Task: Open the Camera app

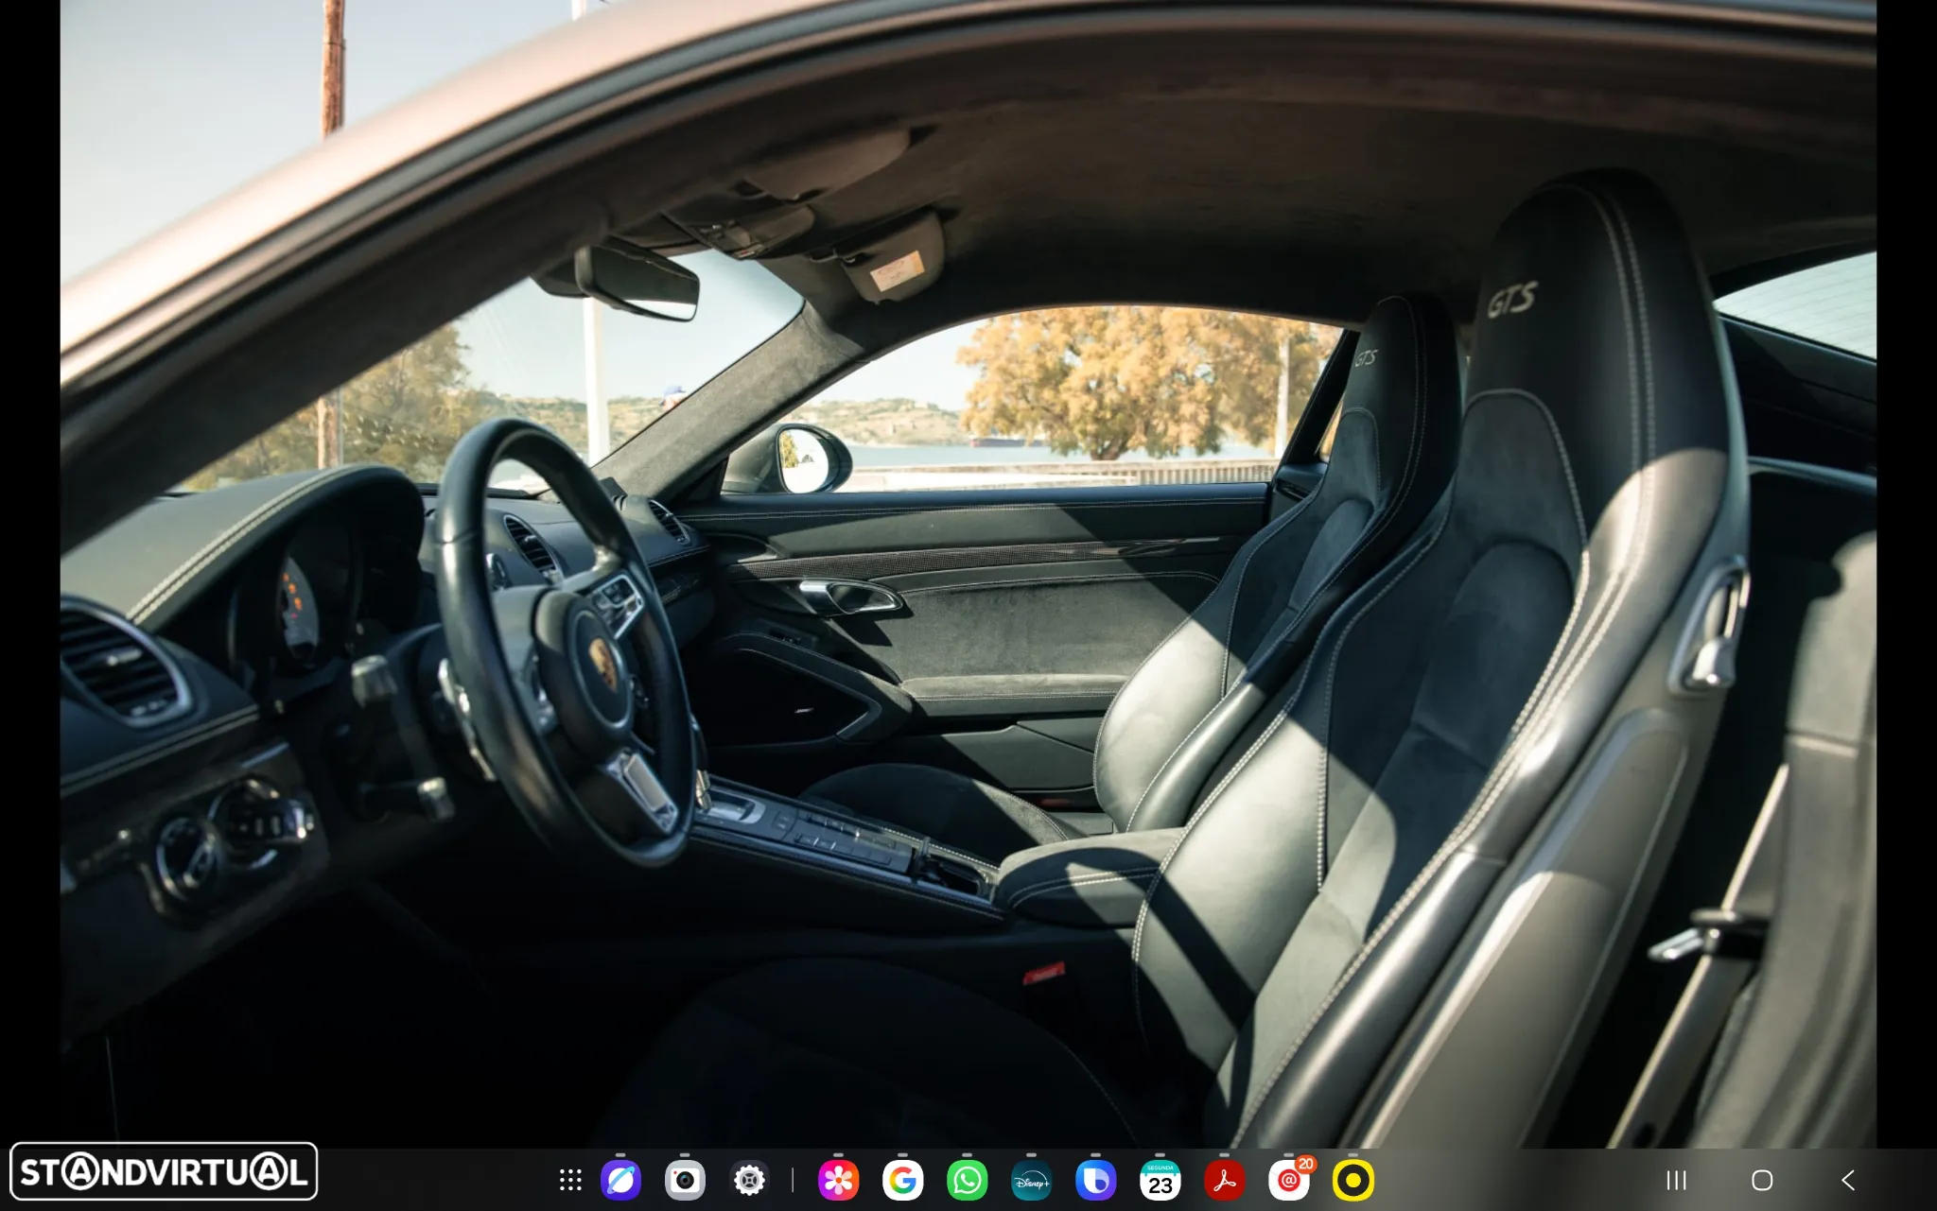Action: pos(685,1180)
